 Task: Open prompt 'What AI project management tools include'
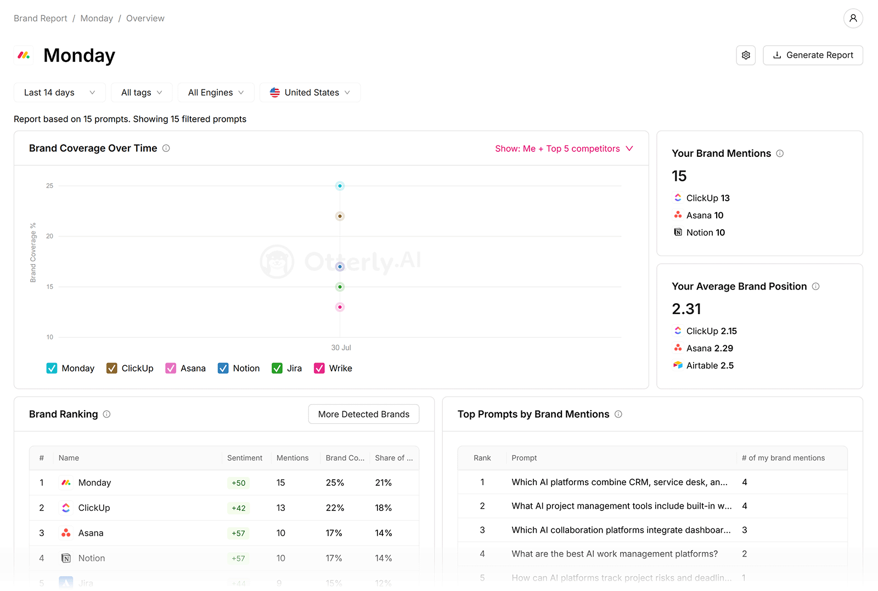(x=622, y=506)
